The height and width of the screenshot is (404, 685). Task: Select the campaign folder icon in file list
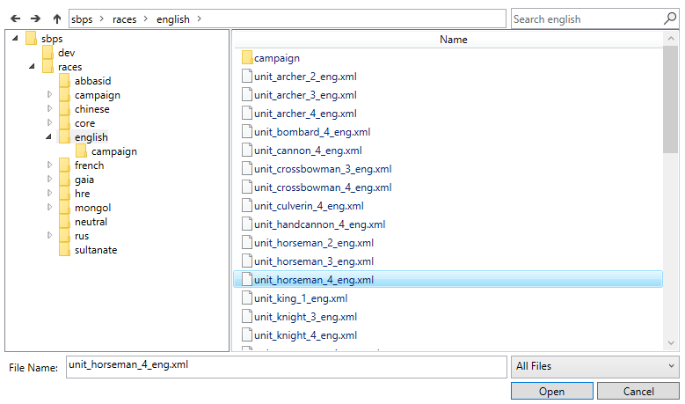[247, 58]
